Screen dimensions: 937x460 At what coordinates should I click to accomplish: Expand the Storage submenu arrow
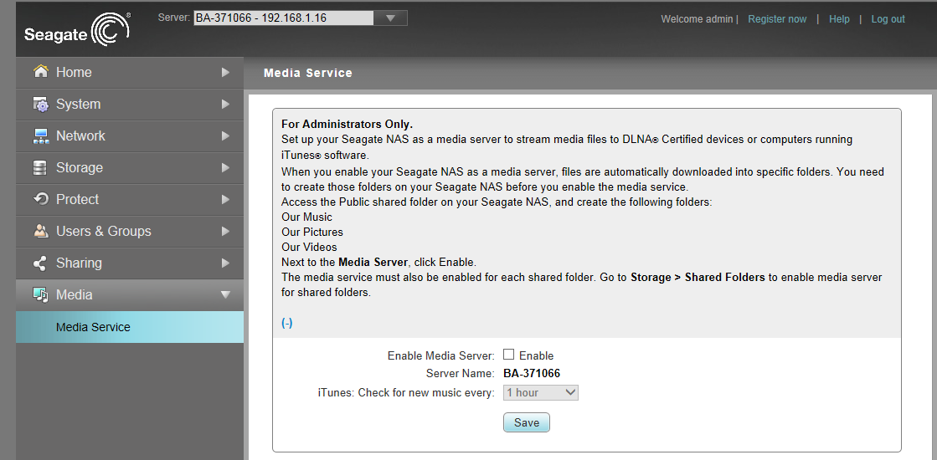coord(224,167)
